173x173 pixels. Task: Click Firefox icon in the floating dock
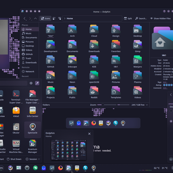93,123
